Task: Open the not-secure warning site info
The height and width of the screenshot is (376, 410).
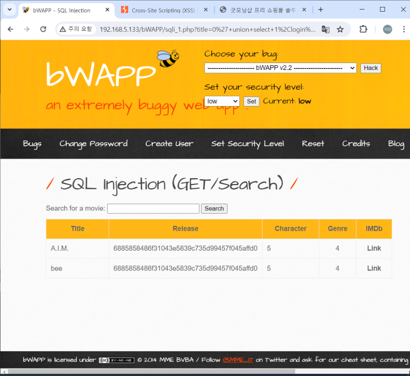Action: click(75, 29)
